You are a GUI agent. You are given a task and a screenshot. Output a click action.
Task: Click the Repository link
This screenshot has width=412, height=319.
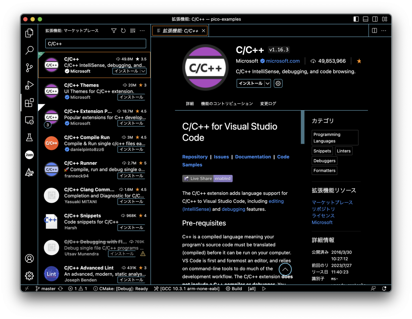coord(195,157)
